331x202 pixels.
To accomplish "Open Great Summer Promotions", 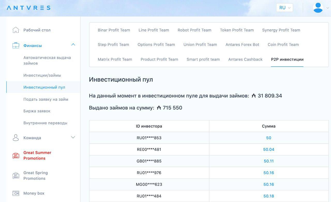I will coord(37,156).
